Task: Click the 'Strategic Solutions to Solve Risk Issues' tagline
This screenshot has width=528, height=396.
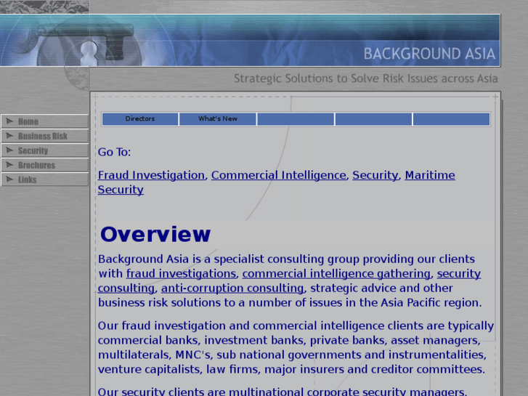Action: (366, 78)
